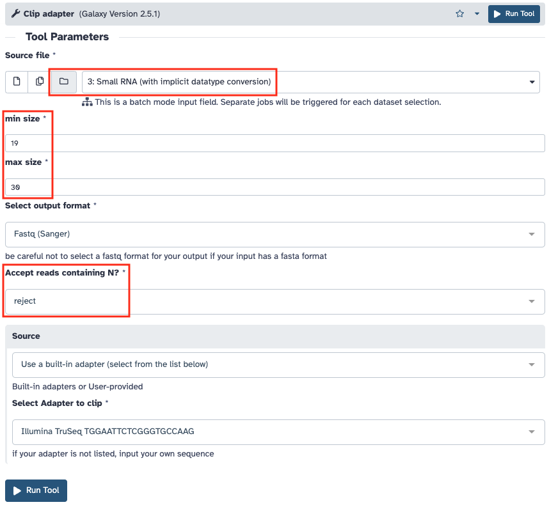Open the Accept reads containing N dropdown
This screenshot has width=549, height=507.
click(274, 301)
